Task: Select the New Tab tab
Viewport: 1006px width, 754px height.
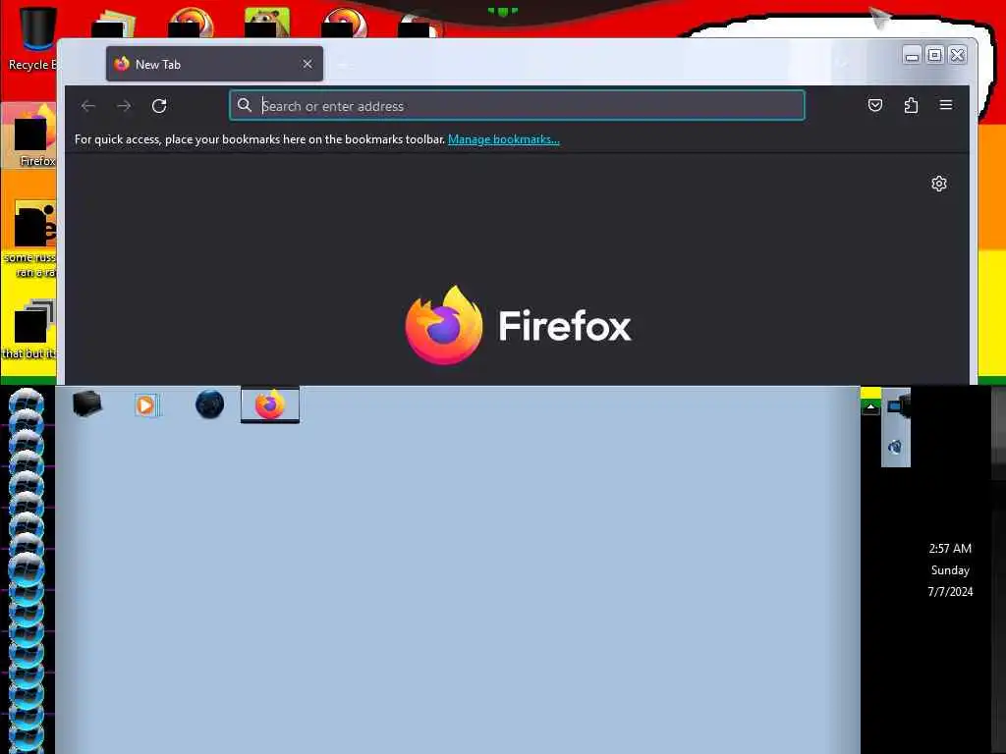Action: coord(214,64)
